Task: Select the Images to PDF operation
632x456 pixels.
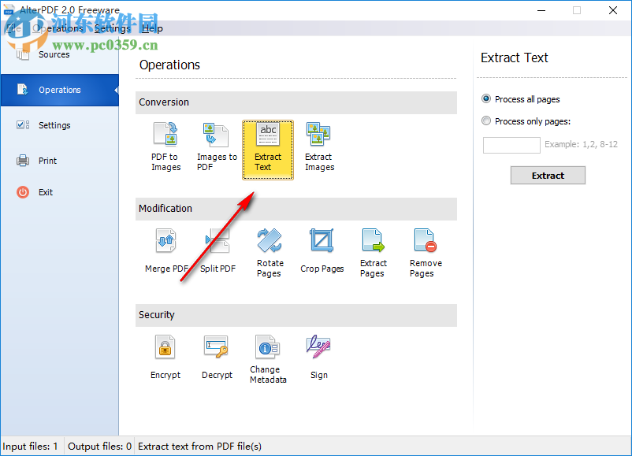Action: [x=217, y=147]
